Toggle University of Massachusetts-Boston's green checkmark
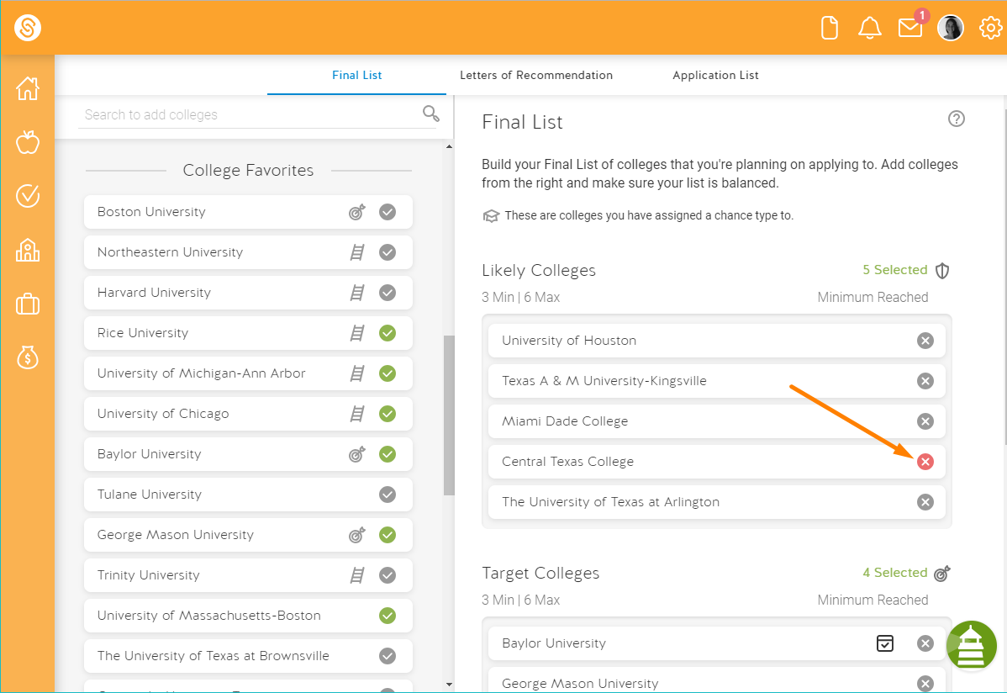 click(388, 616)
